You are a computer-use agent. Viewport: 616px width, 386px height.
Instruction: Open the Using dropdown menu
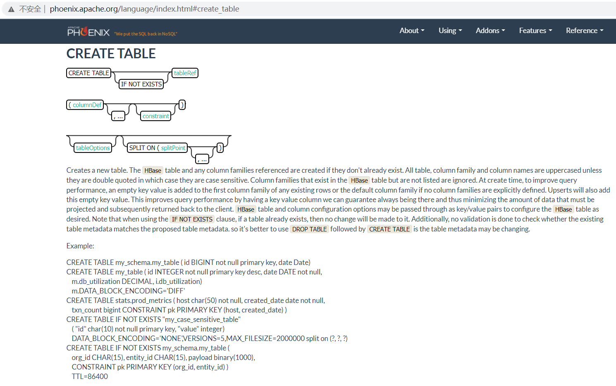(450, 31)
